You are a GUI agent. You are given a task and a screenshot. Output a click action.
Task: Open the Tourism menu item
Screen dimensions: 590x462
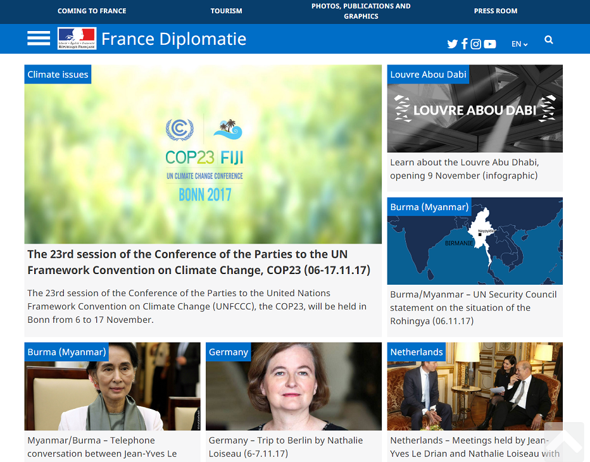click(x=226, y=11)
